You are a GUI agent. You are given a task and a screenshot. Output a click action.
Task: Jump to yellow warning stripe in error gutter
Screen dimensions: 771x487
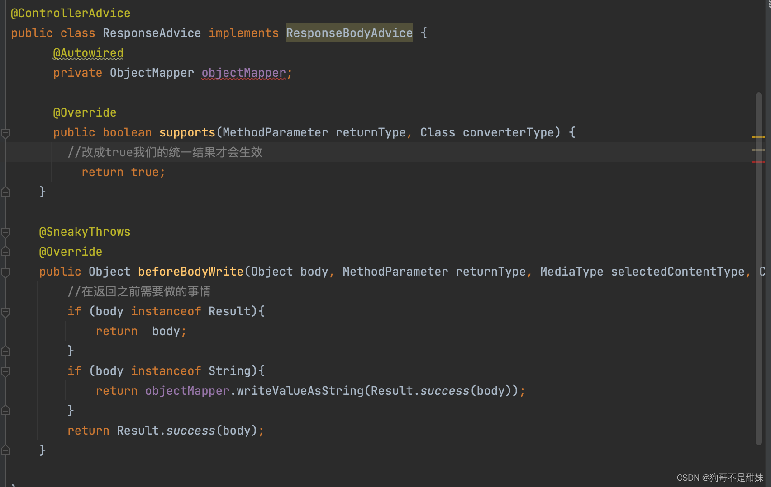pyautogui.click(x=758, y=137)
